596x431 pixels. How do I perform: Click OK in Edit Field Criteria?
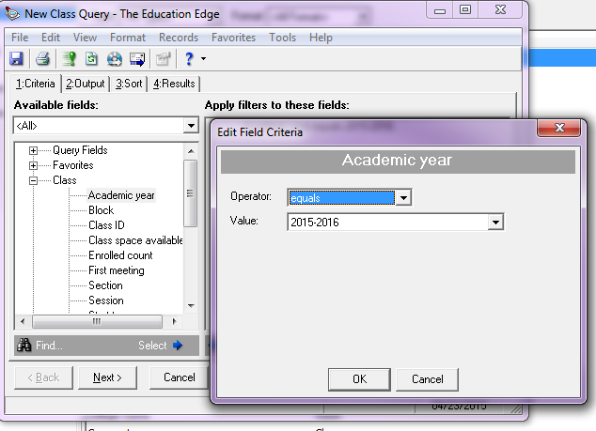point(359,379)
